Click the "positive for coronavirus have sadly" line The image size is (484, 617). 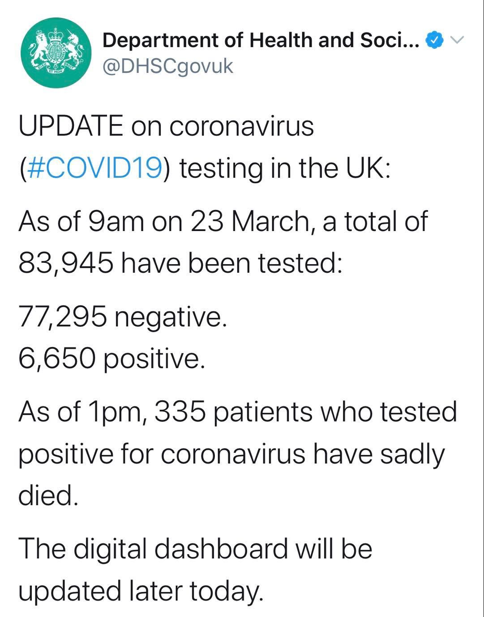coord(231,454)
